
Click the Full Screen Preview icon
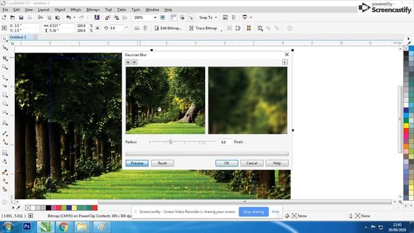click(x=162, y=17)
